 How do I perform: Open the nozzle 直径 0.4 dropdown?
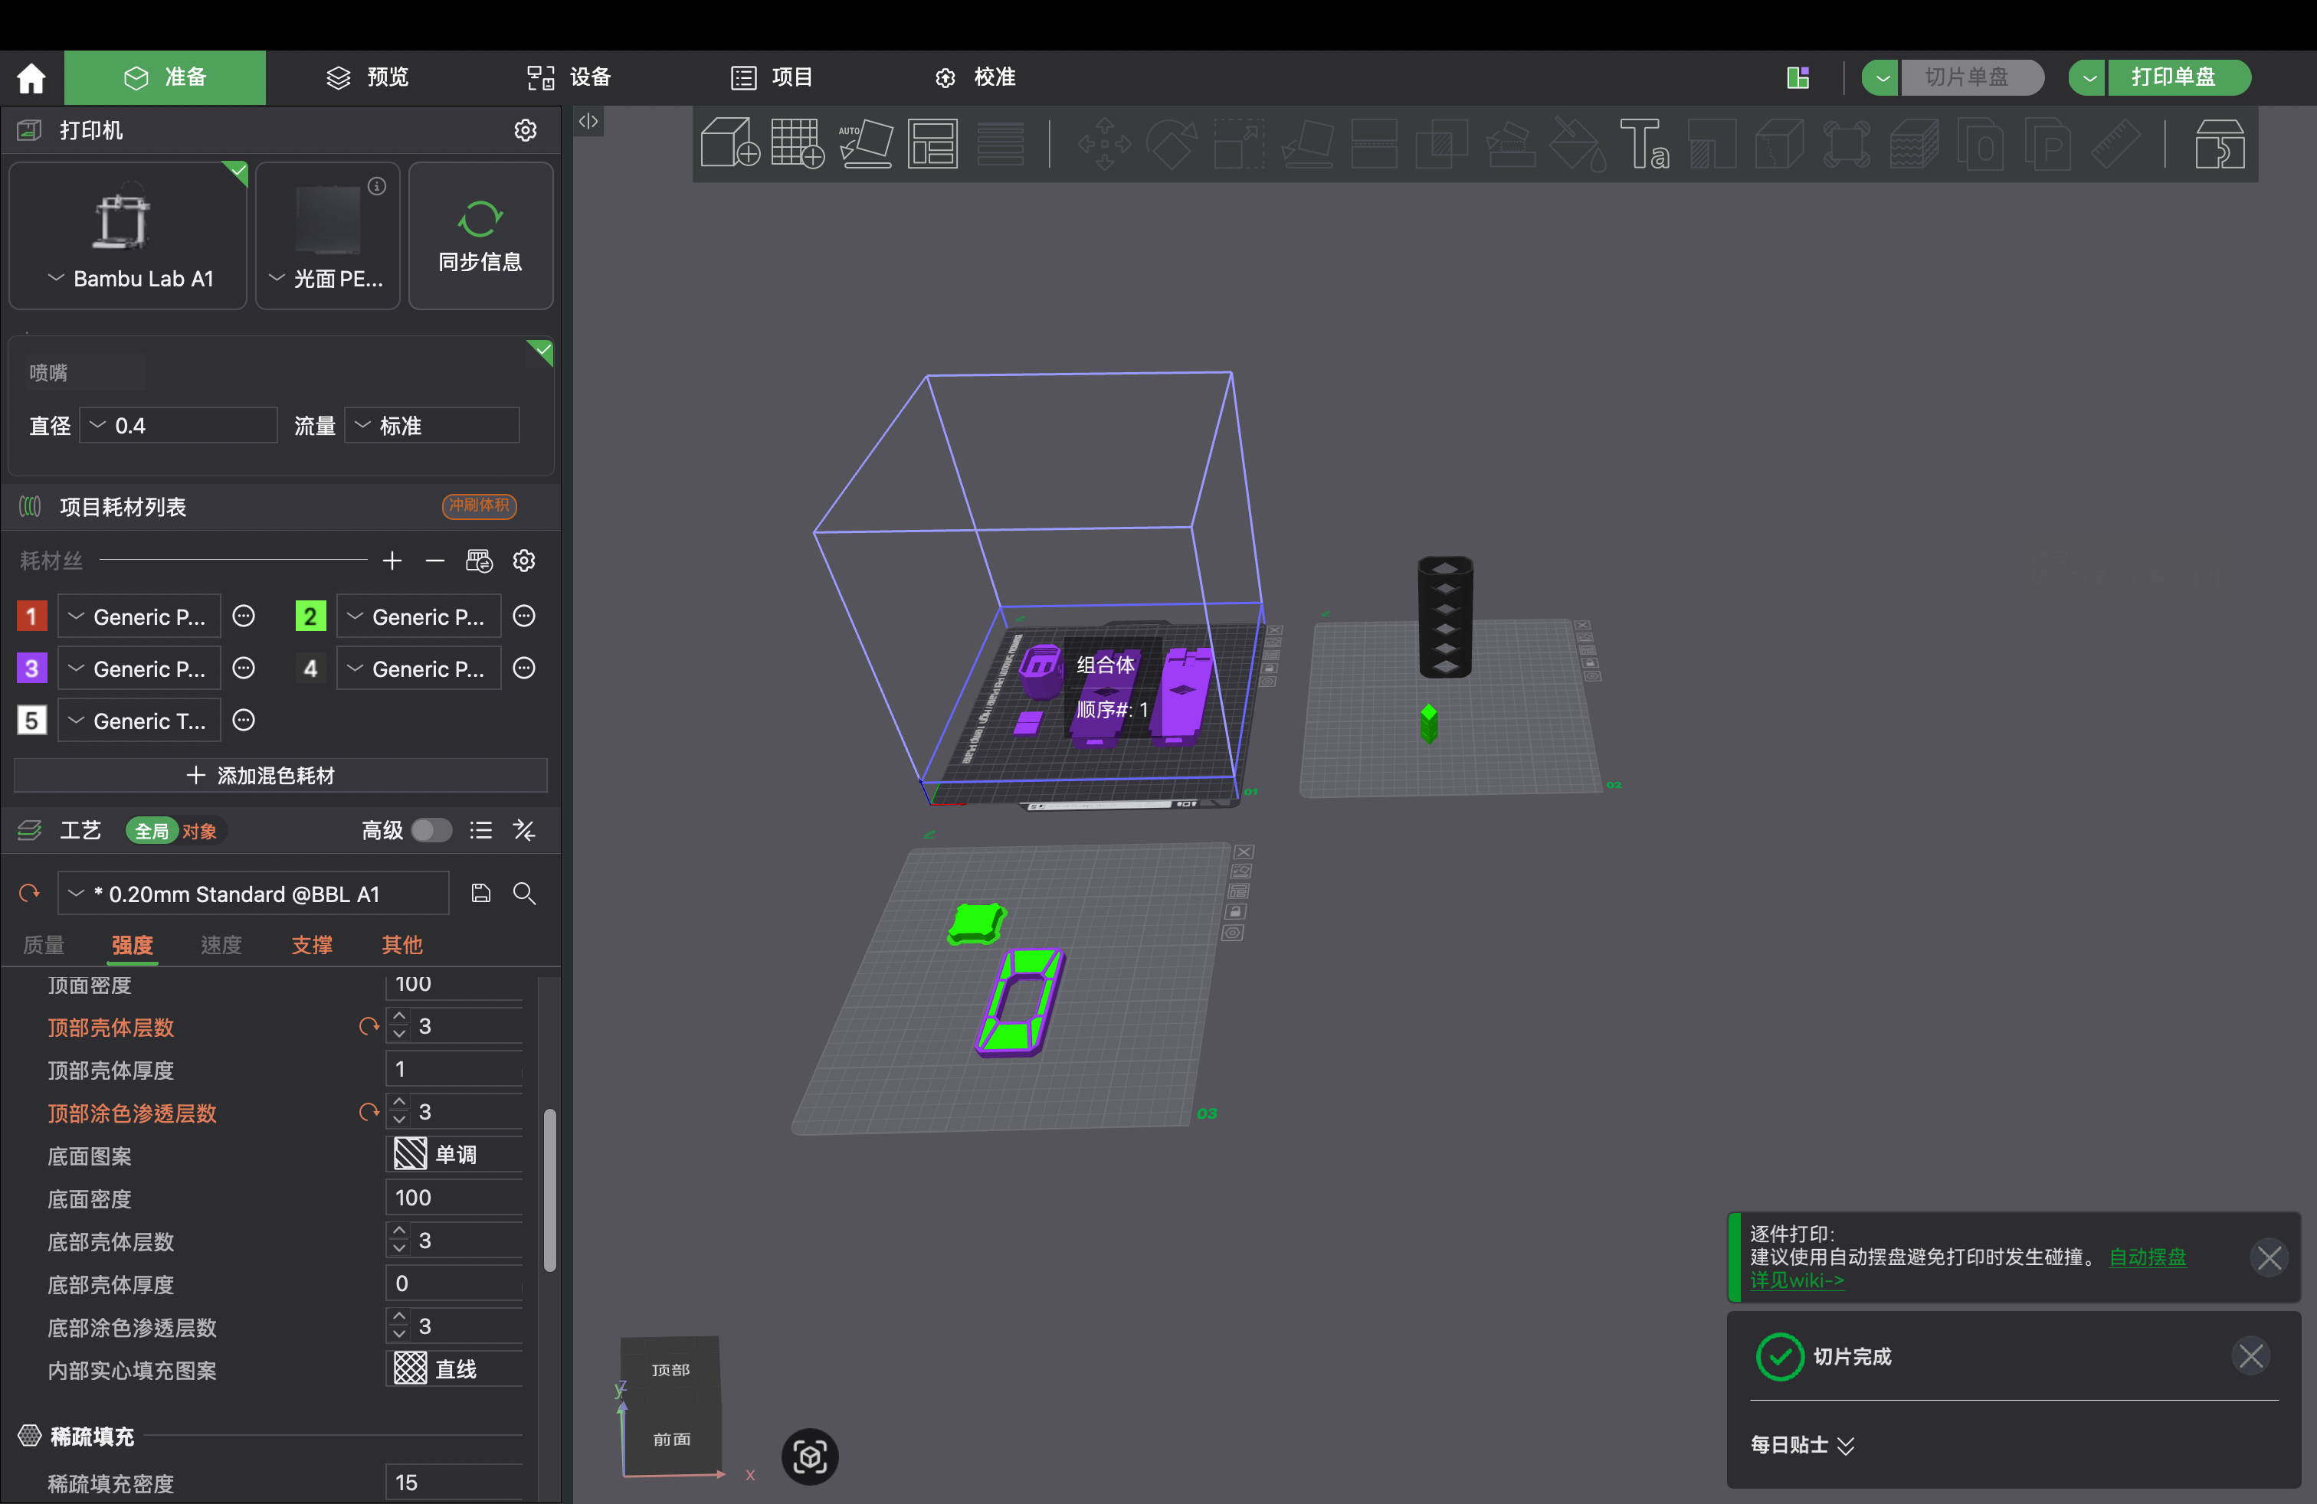(x=179, y=425)
